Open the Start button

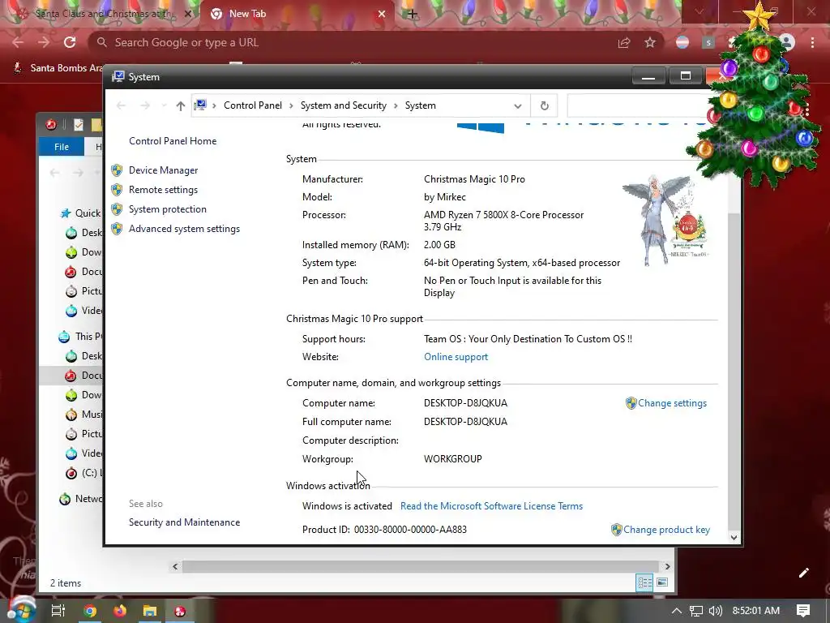tap(20, 610)
